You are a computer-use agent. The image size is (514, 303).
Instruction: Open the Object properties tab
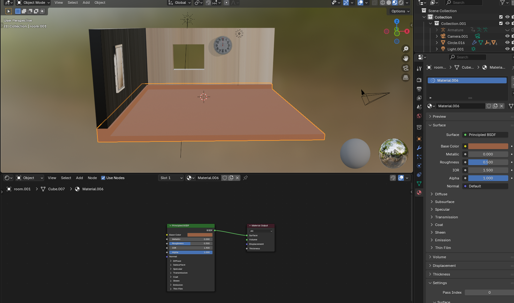click(419, 139)
